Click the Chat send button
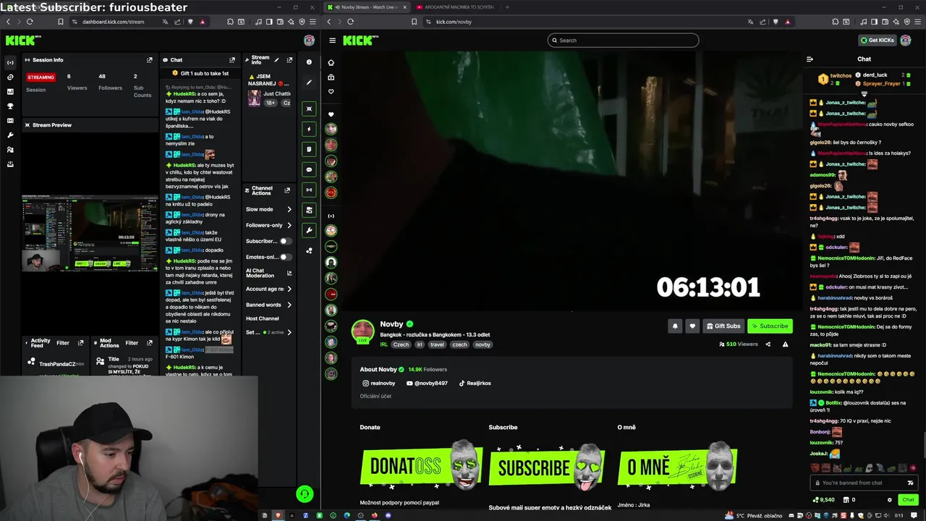Image resolution: width=926 pixels, height=521 pixels. 908,500
